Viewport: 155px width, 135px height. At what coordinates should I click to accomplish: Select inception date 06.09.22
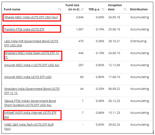pyautogui.click(x=114, y=89)
